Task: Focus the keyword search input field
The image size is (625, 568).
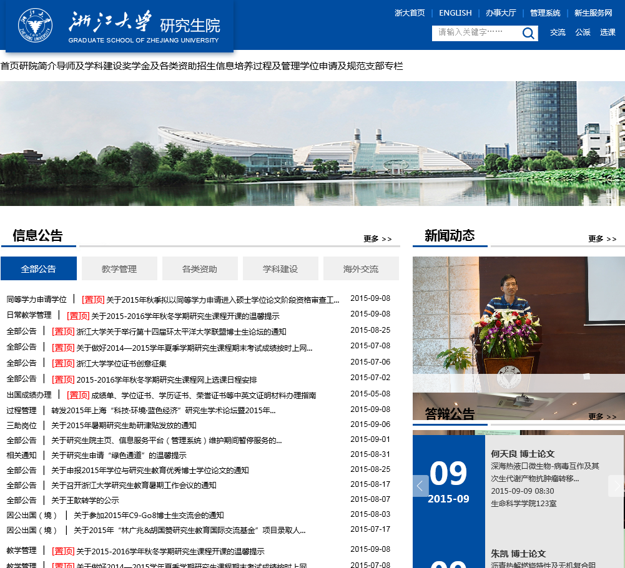Action: click(476, 33)
